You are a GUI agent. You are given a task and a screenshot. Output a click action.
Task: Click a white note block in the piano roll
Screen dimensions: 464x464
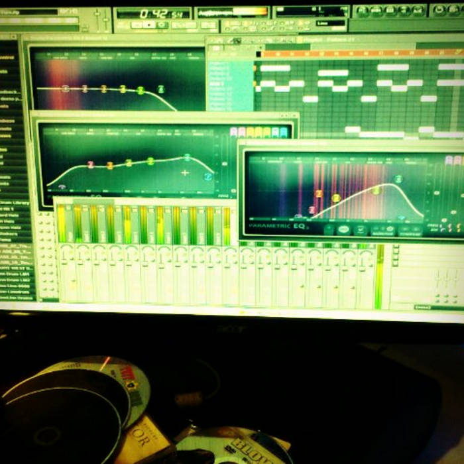[x=275, y=68]
